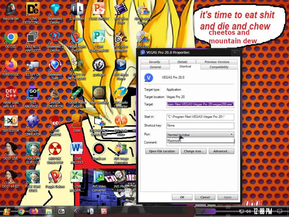Select the PLANTS VS METH USERS desktop icon
The width and height of the screenshot is (289, 217).
(77, 70)
